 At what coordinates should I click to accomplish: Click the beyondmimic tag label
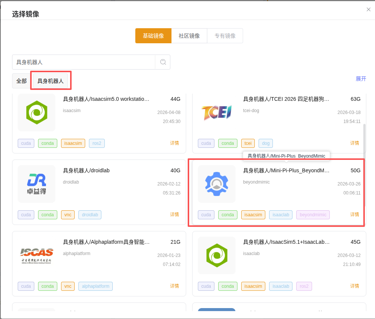point(313,215)
